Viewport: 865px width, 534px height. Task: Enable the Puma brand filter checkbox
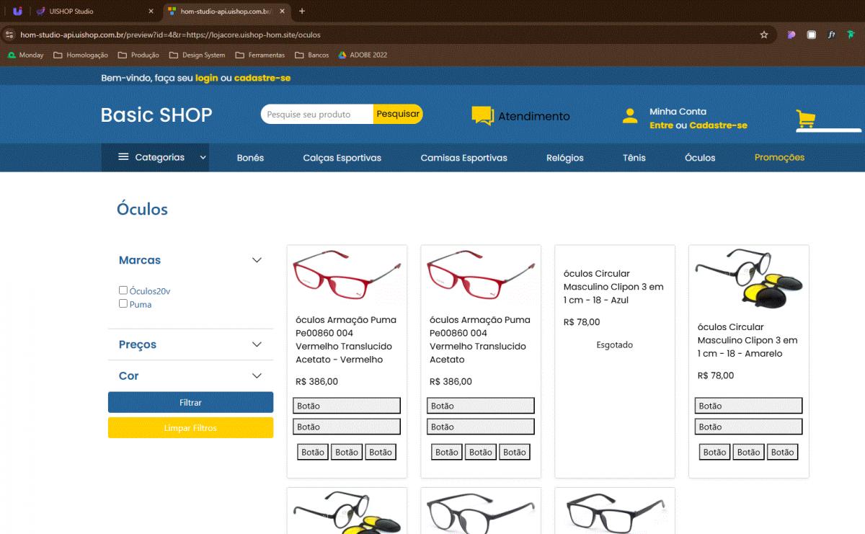123,303
